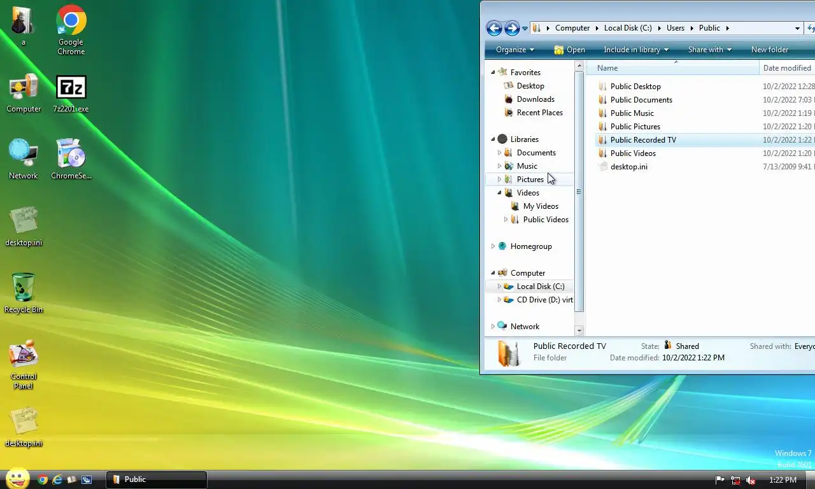
Task: Select the Recycle Bin desktop icon
Action: [x=24, y=294]
